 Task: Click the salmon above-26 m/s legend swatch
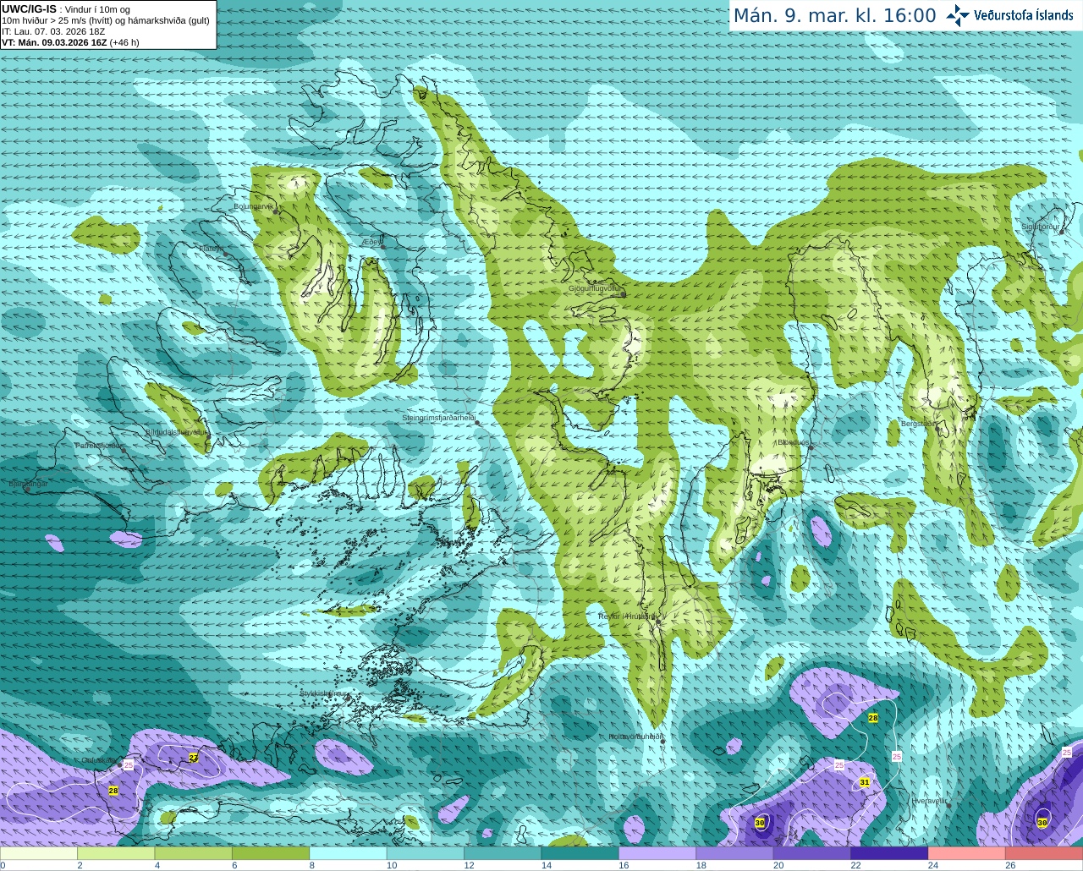(1044, 853)
